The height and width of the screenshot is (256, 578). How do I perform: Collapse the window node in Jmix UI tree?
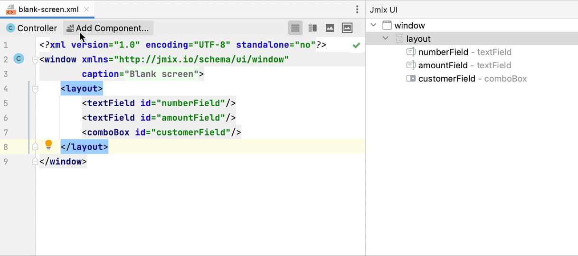(373, 25)
